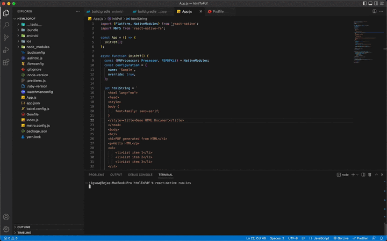Viewport: 387px width, 241px height.
Task: Open the Extensions view icon
Action: 6,62
